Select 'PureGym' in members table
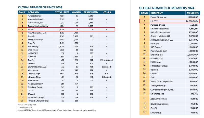 (x=155, y=44)
